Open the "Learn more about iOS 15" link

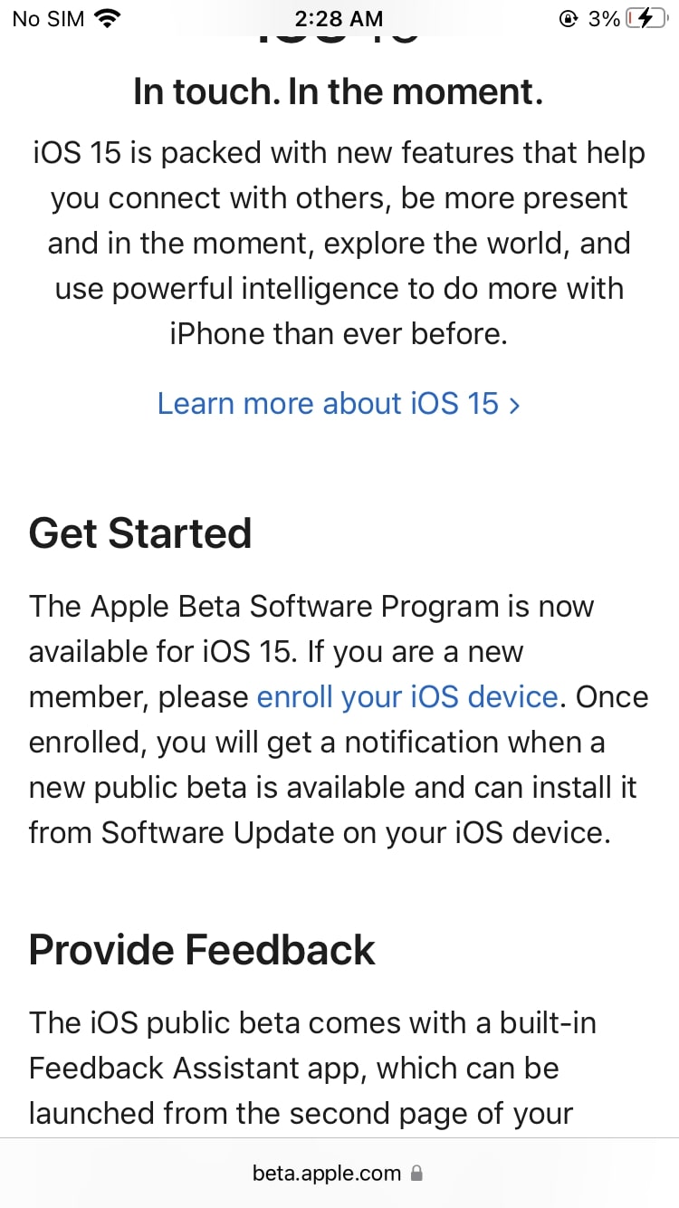pos(328,403)
